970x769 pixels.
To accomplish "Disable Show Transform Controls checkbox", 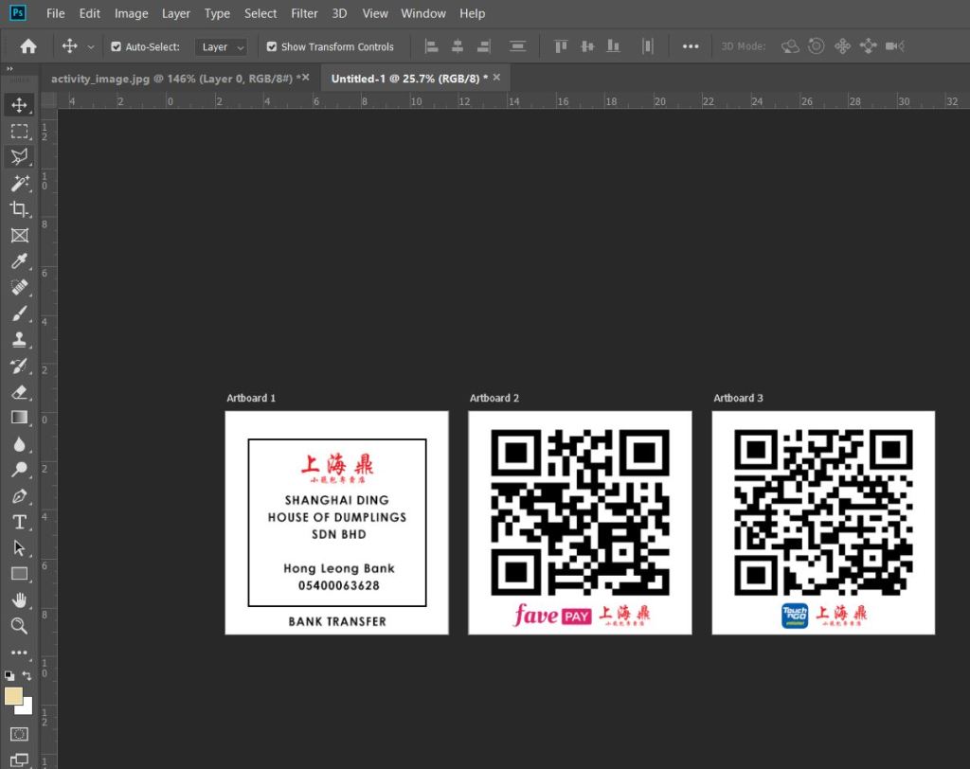I will (x=272, y=46).
